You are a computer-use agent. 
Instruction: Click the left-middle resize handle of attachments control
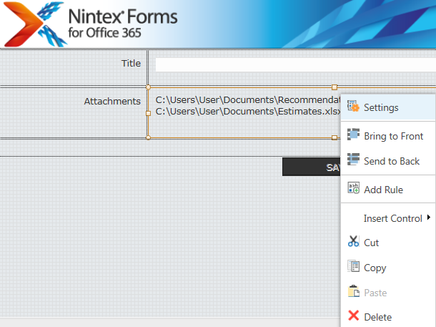click(x=148, y=113)
